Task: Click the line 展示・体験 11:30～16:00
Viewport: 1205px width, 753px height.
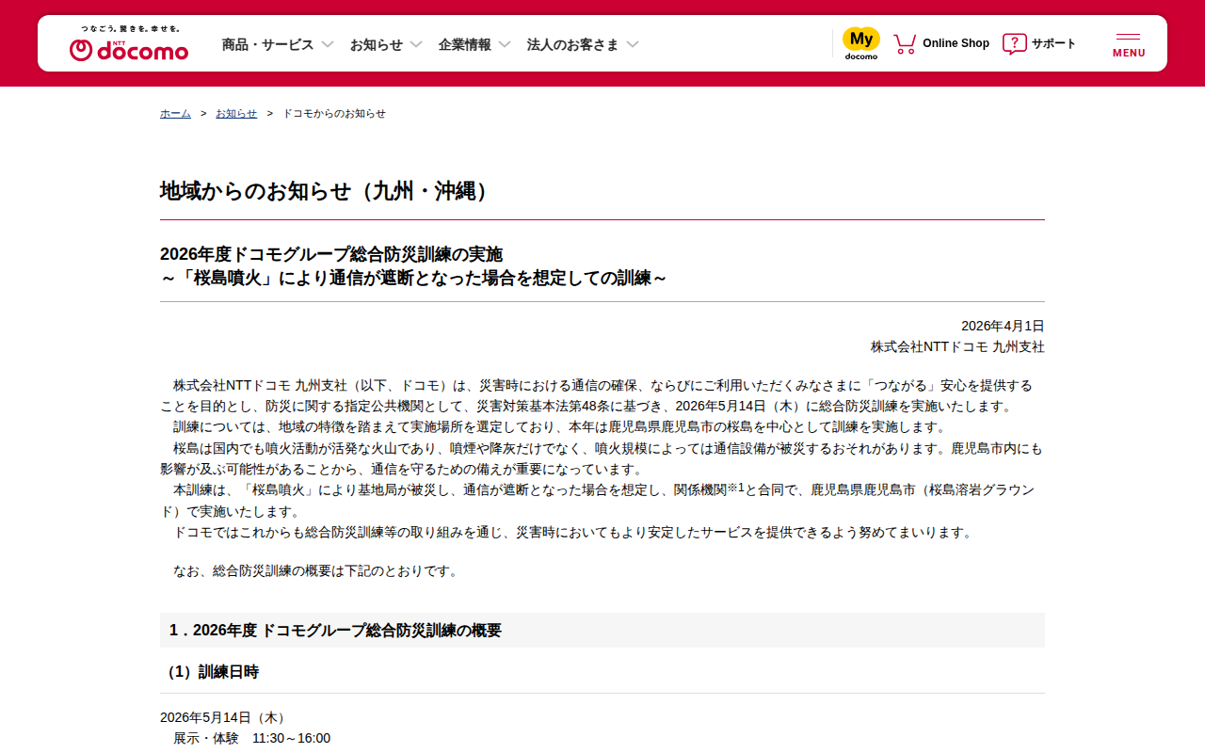Action: coord(251,738)
